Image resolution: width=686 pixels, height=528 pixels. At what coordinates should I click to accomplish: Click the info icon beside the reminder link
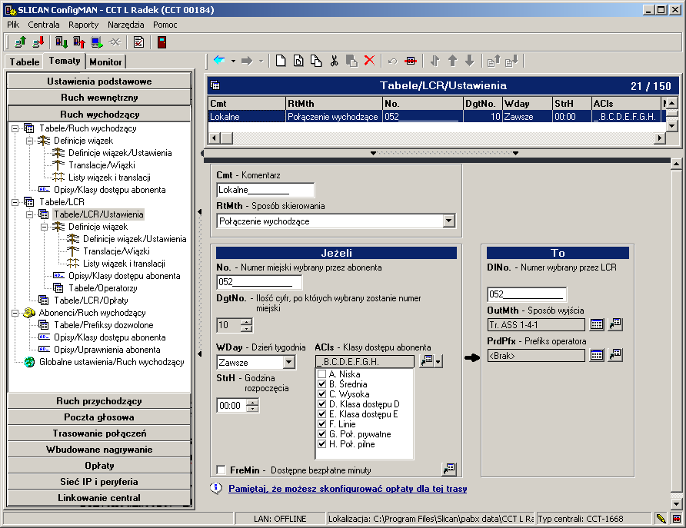[x=215, y=488]
